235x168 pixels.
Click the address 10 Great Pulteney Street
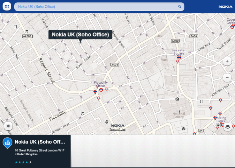39,152
